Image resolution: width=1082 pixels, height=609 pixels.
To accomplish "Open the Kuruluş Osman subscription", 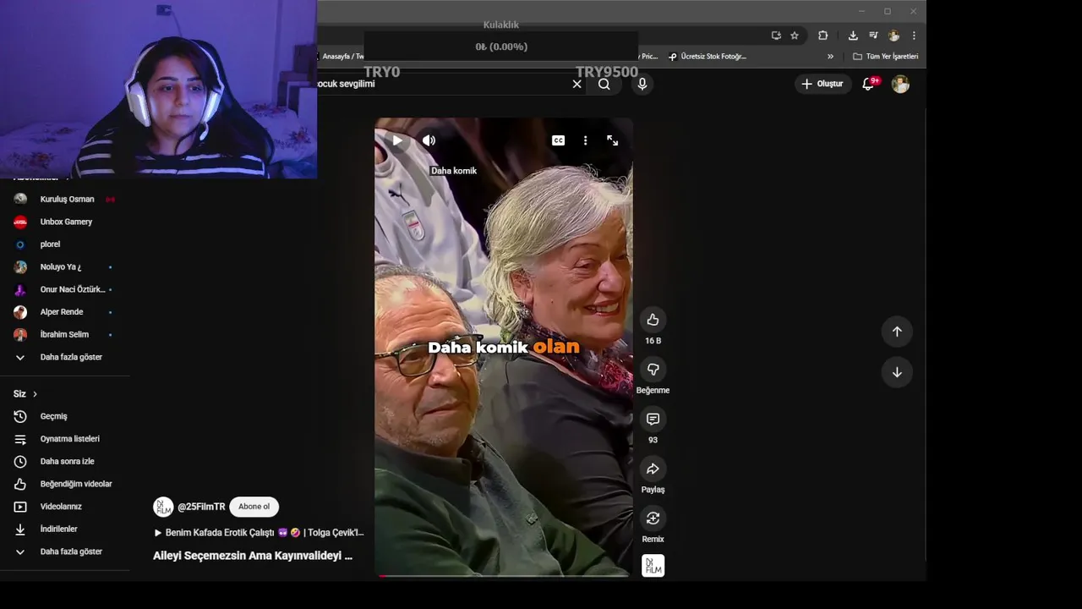I will tap(65, 199).
